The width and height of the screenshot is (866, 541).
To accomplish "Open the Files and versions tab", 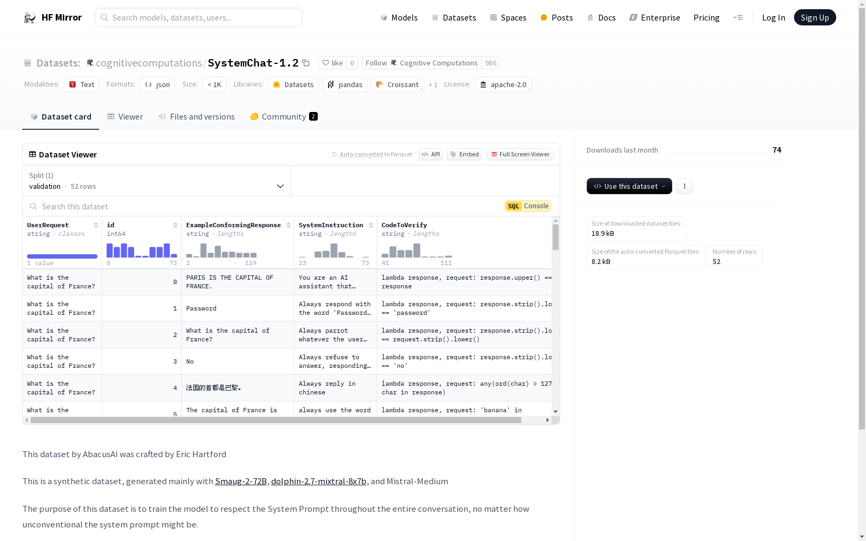I will pos(196,117).
